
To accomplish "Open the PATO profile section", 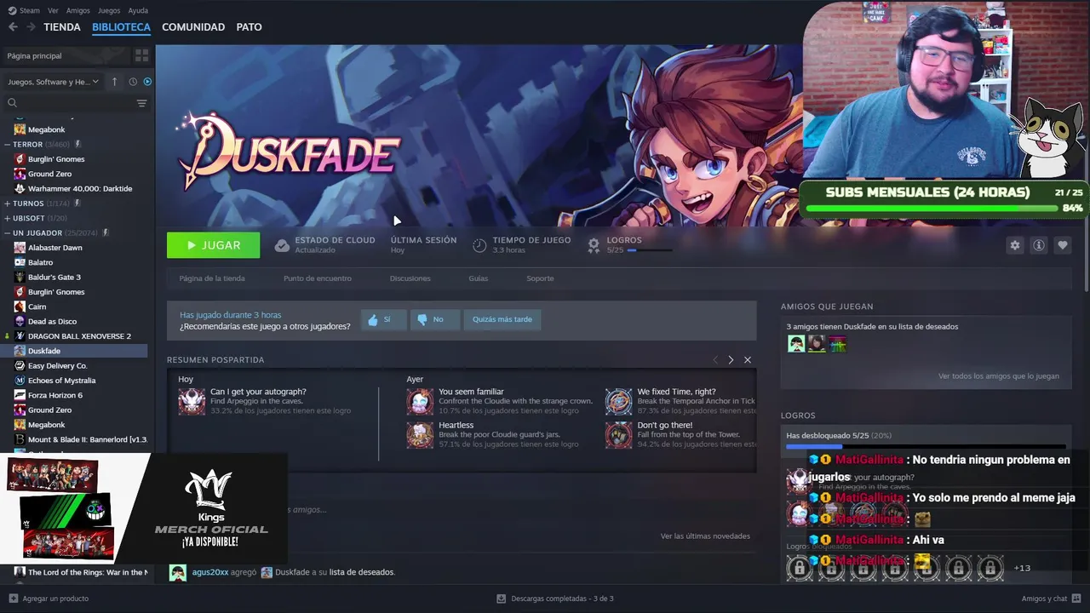I will point(249,27).
